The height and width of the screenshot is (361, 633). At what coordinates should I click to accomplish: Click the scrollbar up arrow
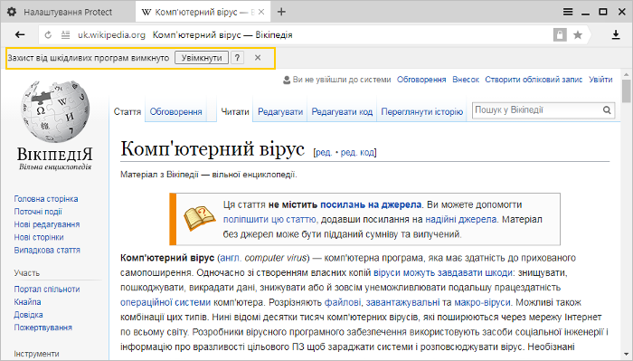[626, 75]
